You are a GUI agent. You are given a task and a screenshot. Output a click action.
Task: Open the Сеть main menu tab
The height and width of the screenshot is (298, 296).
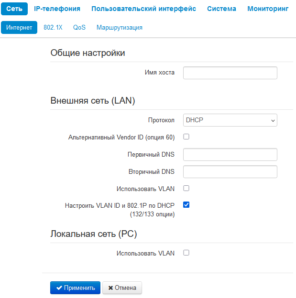tap(14, 9)
